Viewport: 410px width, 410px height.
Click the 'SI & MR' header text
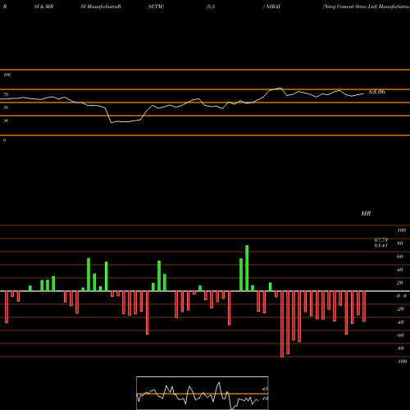[x=43, y=7]
